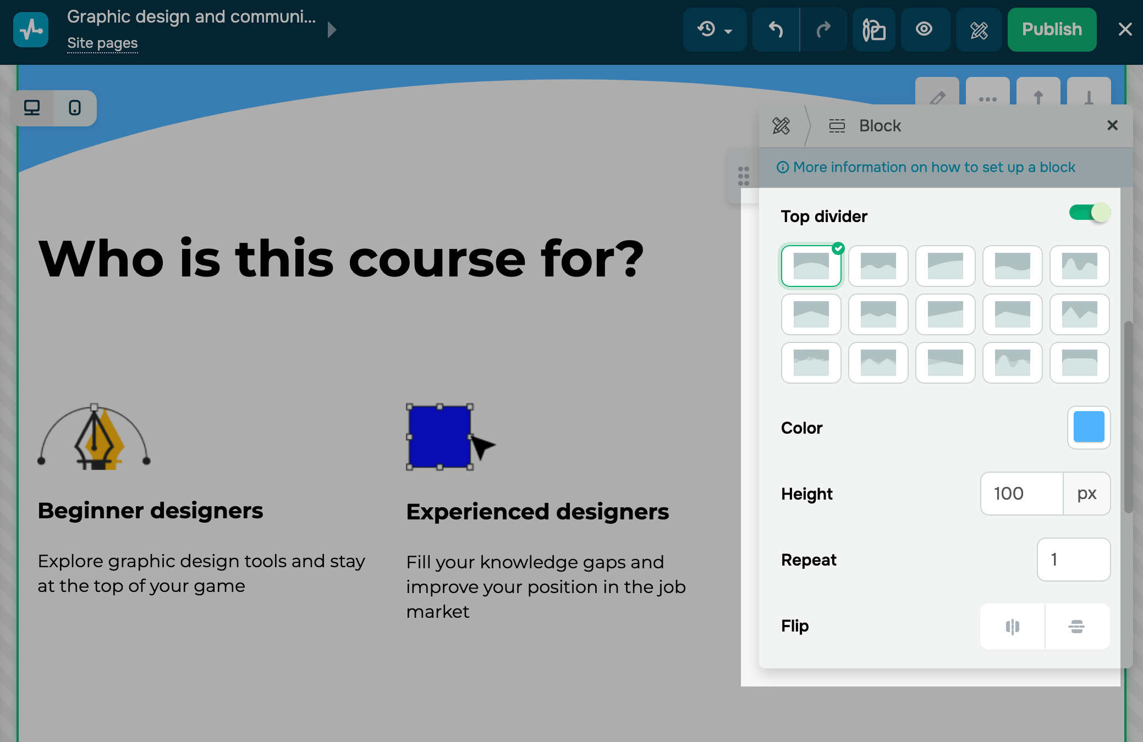This screenshot has height=742, width=1143.
Task: Open the px unit selector for Height
Action: pyautogui.click(x=1086, y=494)
